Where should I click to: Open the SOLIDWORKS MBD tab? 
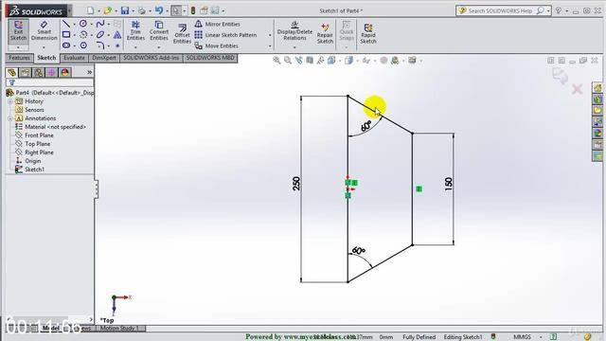[x=210, y=58]
